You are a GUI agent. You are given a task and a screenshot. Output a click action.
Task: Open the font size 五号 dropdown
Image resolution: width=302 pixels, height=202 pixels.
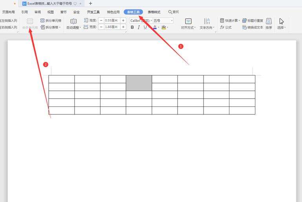[x=172, y=21]
